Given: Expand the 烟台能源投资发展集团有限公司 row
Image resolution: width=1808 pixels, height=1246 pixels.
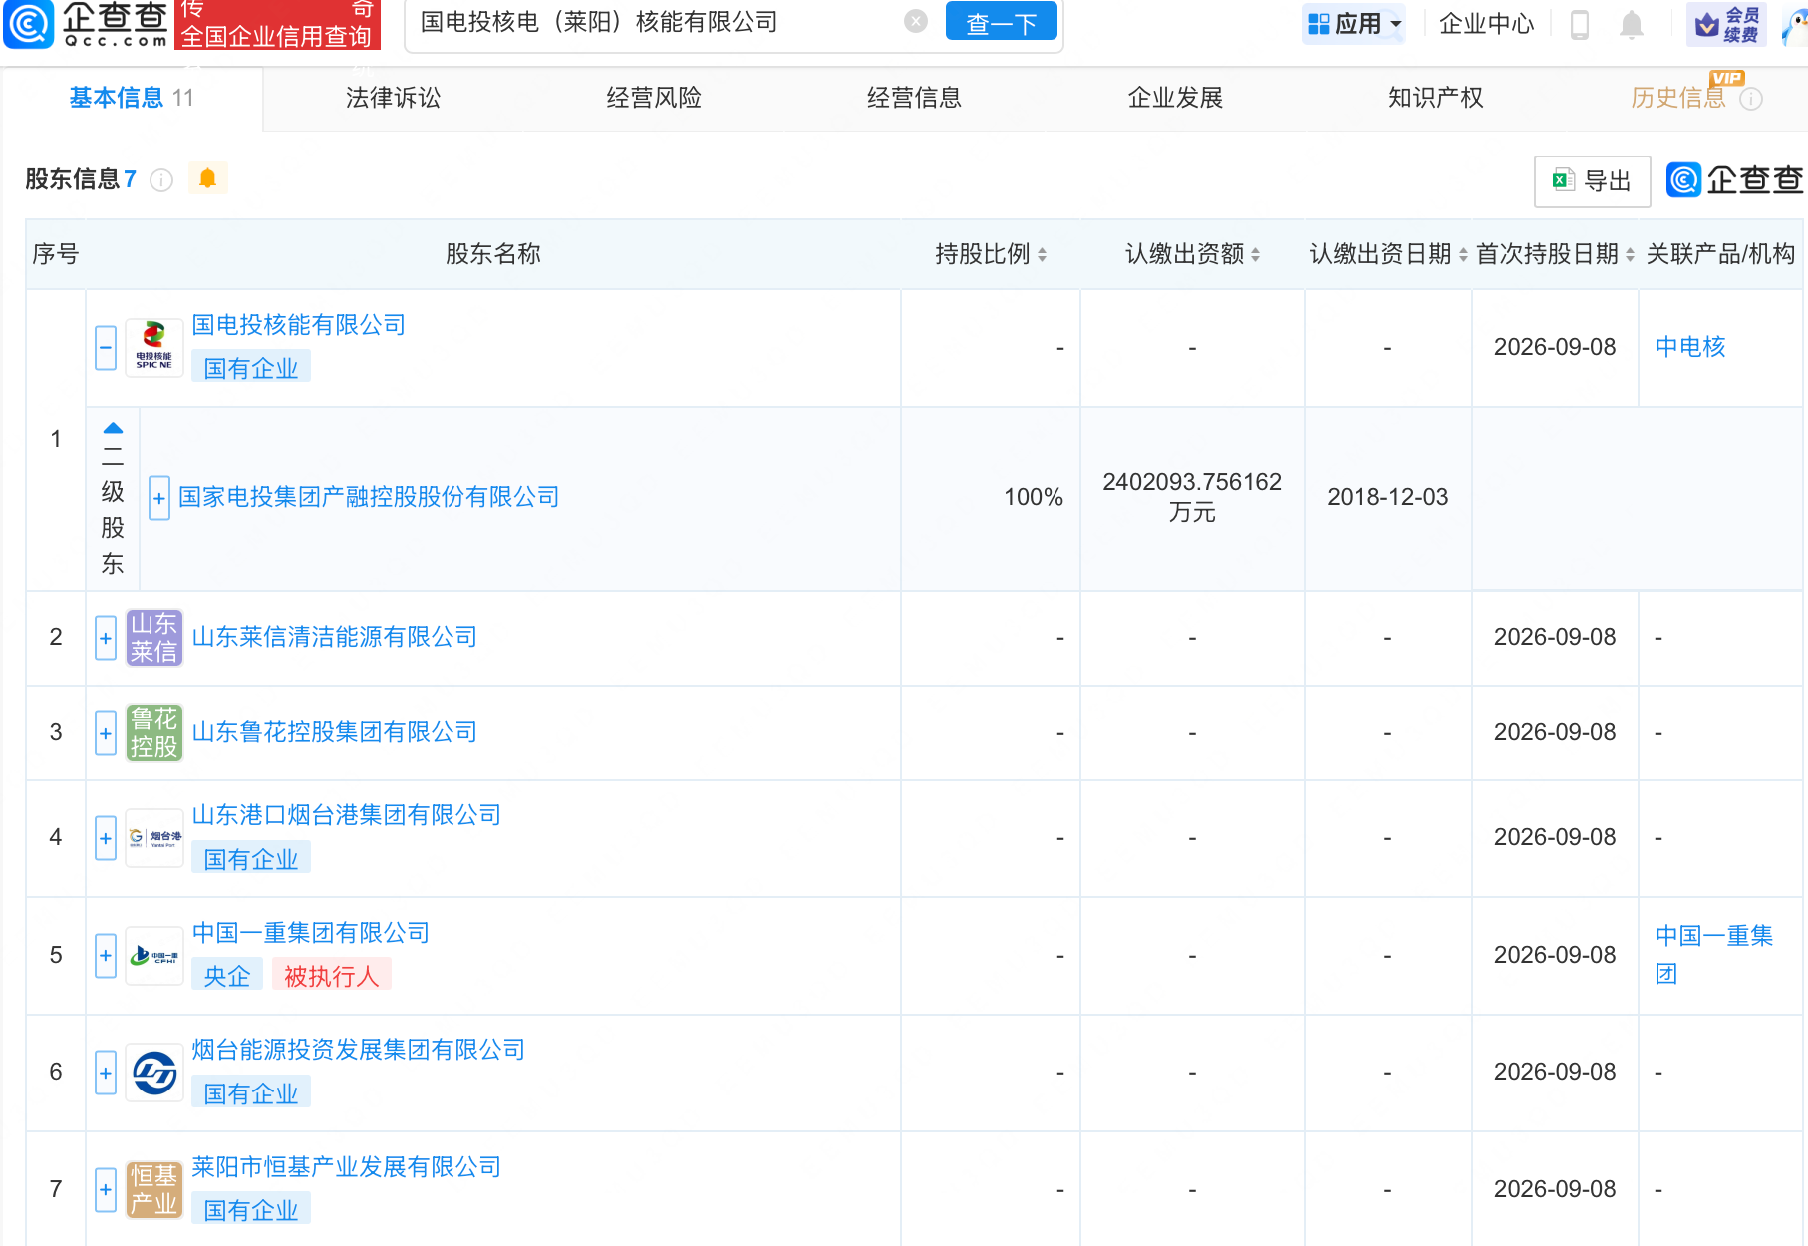Looking at the screenshot, I should pyautogui.click(x=106, y=1073).
